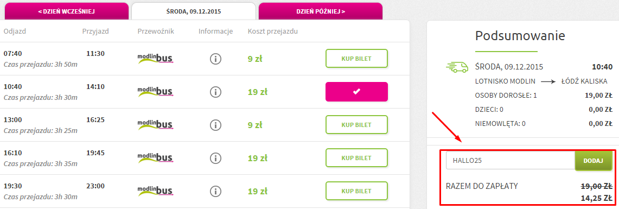Go to Dzień wcześniej tab

[66, 11]
